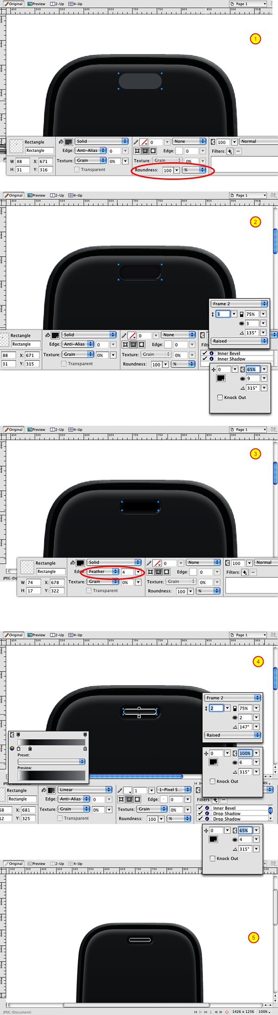Click the gradient ramp bar in gradient editor
The image size is (278, 1015).
(x=51, y=742)
